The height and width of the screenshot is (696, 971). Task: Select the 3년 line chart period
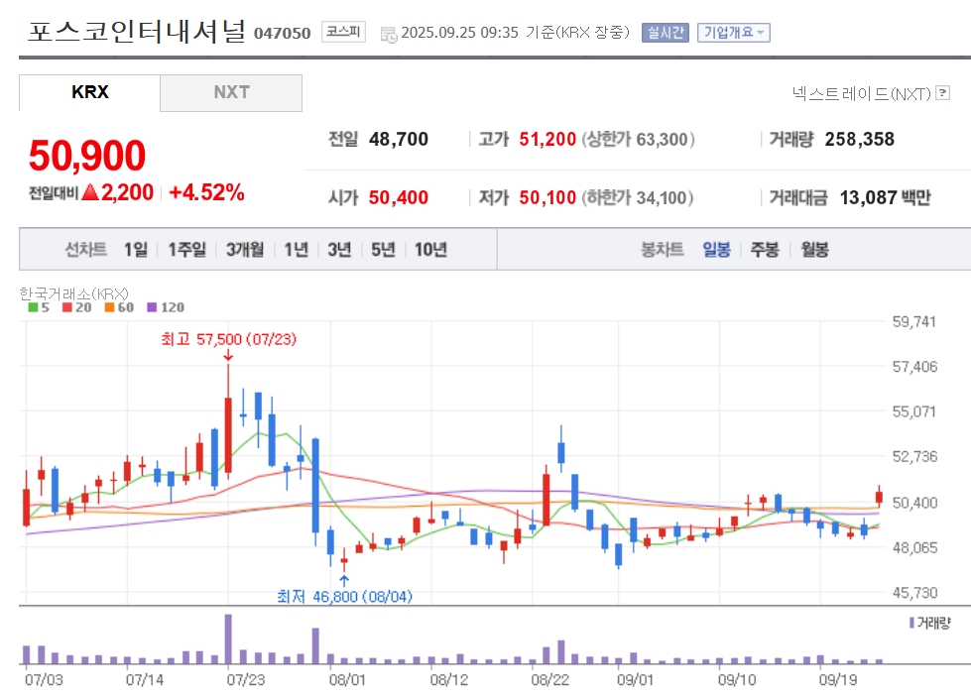tap(339, 250)
